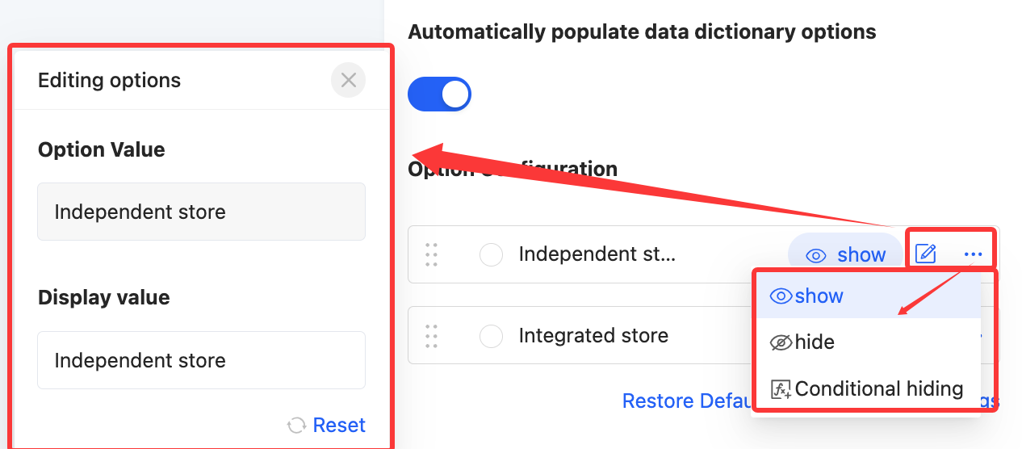Click the Option Value input field
Screen dimensions: 1022x449
(x=201, y=212)
